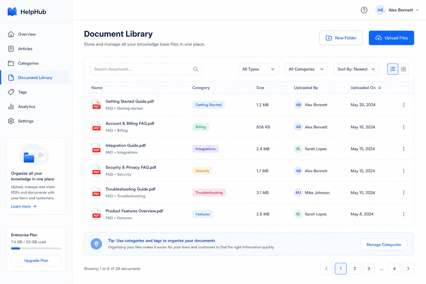The height and width of the screenshot is (284, 426).
Task: Switch to grid view
Action: coord(403,69)
